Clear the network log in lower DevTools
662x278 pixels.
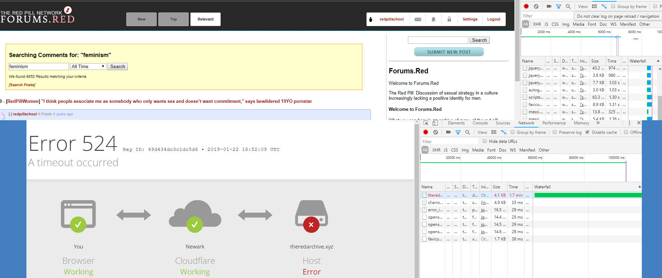click(x=435, y=132)
